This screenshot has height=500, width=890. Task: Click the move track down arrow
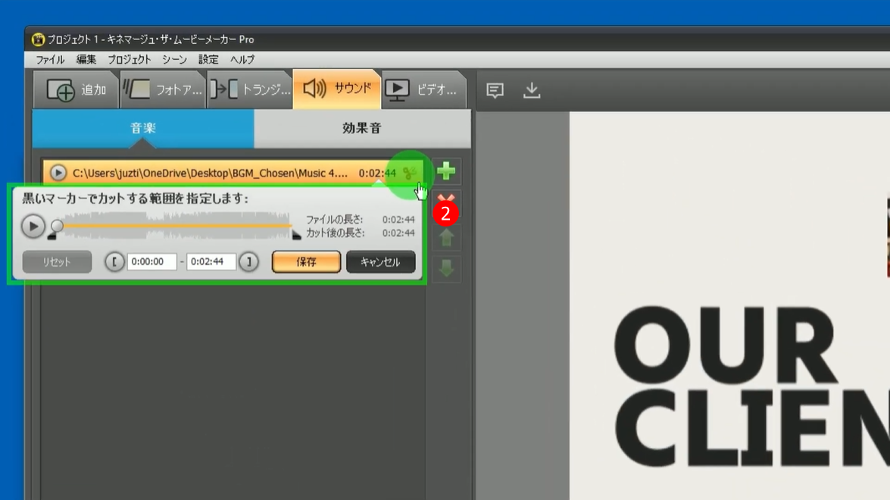point(446,268)
